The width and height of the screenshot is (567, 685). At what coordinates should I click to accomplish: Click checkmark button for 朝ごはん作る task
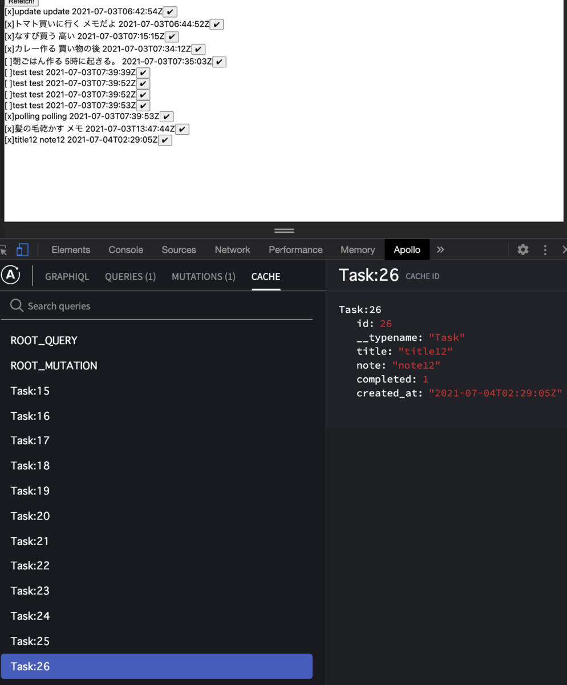point(220,62)
